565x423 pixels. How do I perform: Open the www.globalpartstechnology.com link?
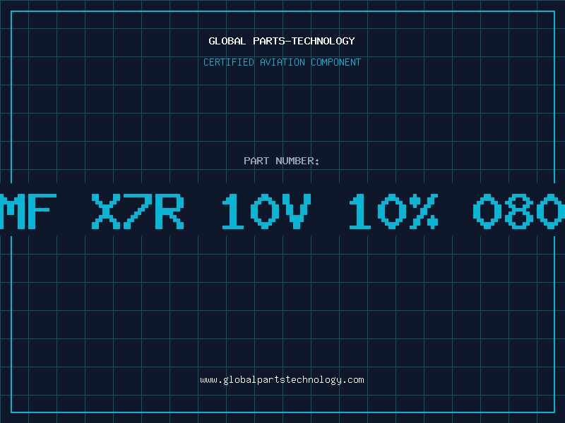(282, 380)
